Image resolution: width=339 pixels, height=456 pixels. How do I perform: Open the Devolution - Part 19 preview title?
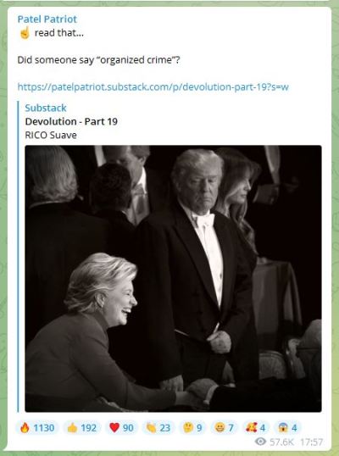pyautogui.click(x=71, y=121)
